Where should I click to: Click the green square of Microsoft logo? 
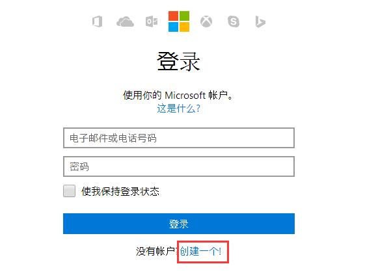[x=184, y=16]
